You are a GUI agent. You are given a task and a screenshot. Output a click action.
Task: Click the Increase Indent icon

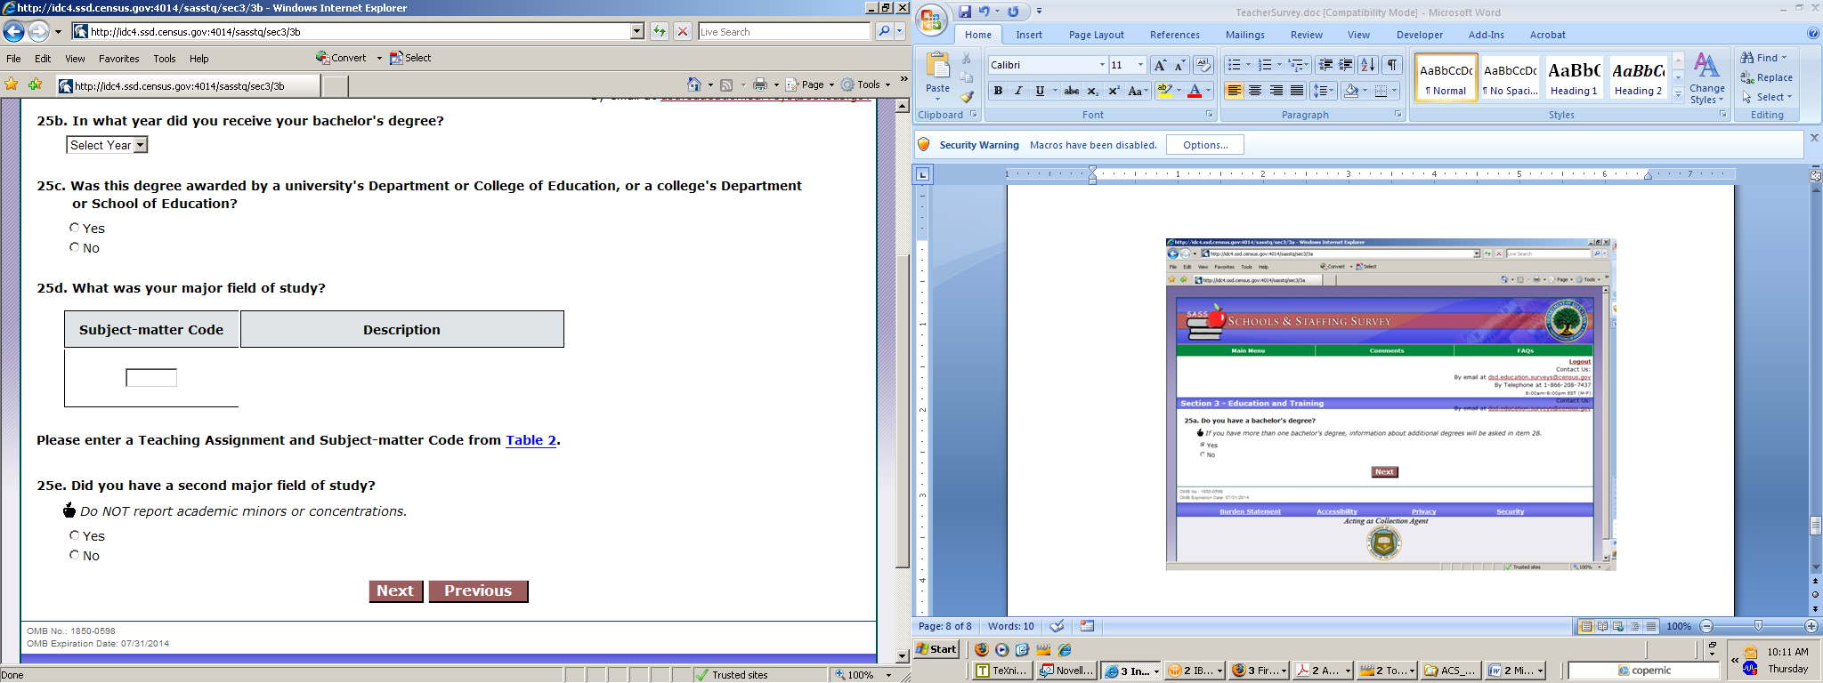[1346, 65]
